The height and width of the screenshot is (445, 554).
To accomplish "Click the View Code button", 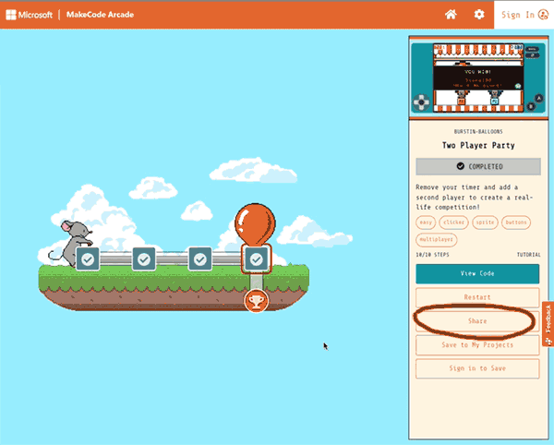I will 477,273.
